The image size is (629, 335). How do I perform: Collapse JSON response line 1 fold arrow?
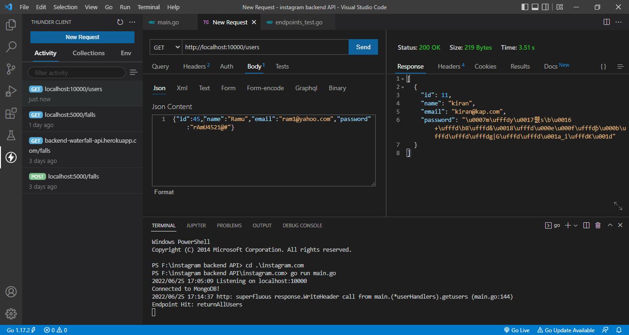[x=402, y=79]
